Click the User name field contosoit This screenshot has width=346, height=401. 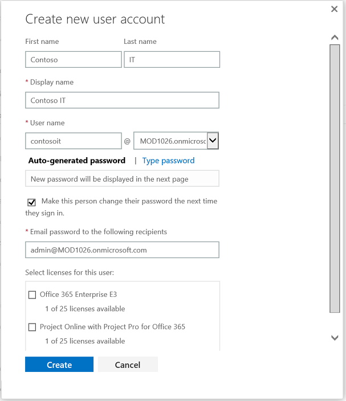(x=73, y=141)
